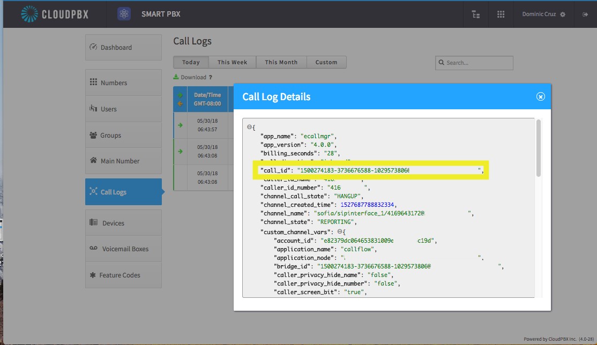Screen dimensions: 597x345
Task: Click the Devices icon in sidebar
Action: (x=94, y=222)
